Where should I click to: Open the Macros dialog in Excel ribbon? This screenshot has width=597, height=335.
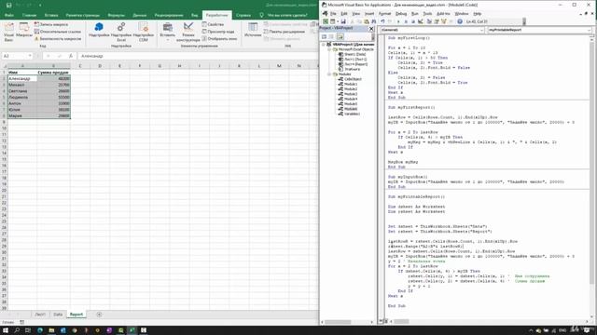click(x=24, y=31)
